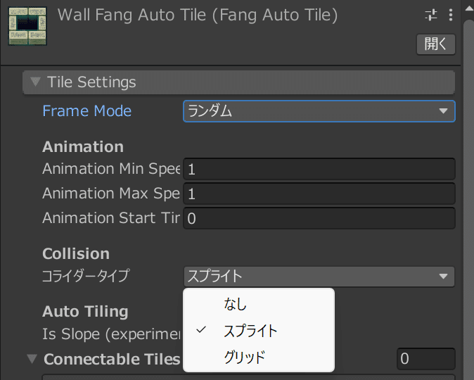The height and width of the screenshot is (380, 474).
Task: Collapse the Connectable Tiles list
Action: (31, 359)
